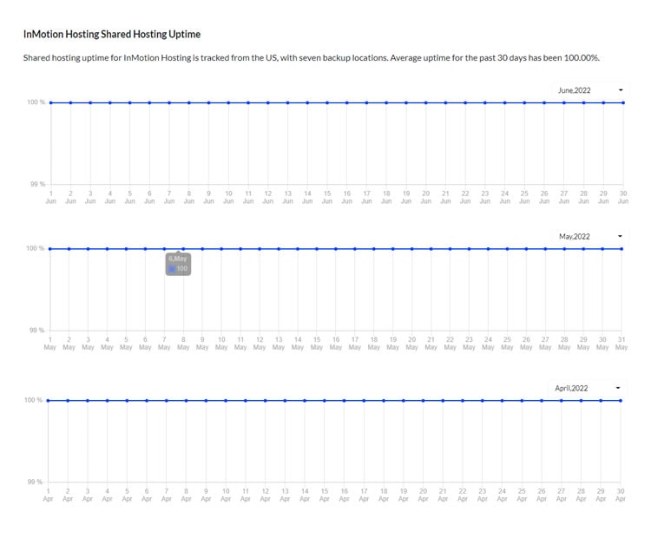Click the data point for 8 May
The width and height of the screenshot is (651, 538).
click(183, 249)
